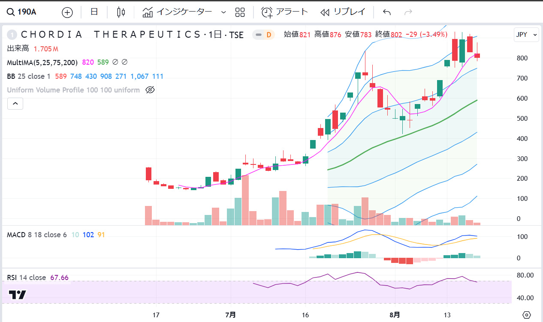Click the MACD value 102
Viewport: 543px width, 322px height.
(x=88, y=235)
